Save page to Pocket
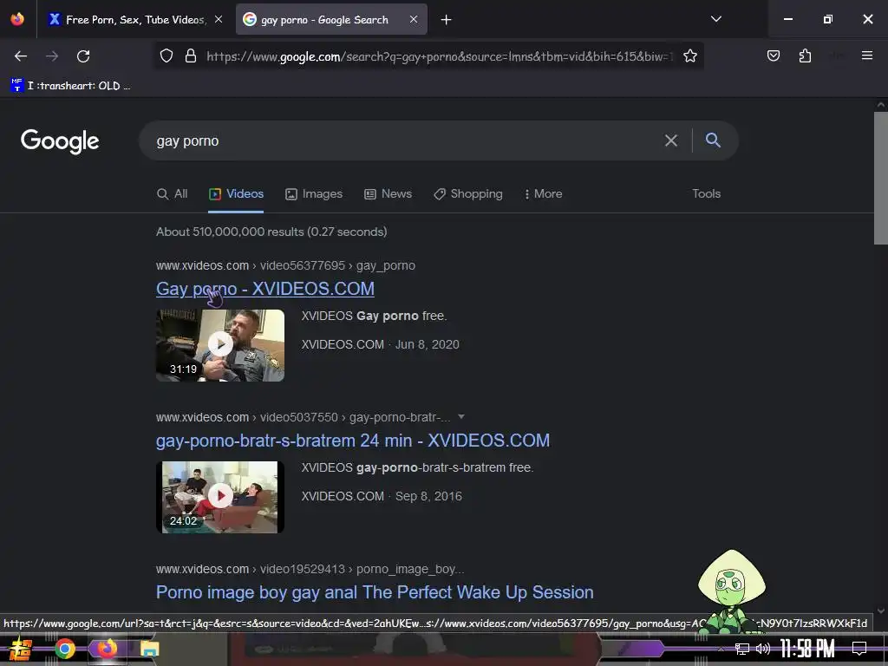 tap(773, 55)
